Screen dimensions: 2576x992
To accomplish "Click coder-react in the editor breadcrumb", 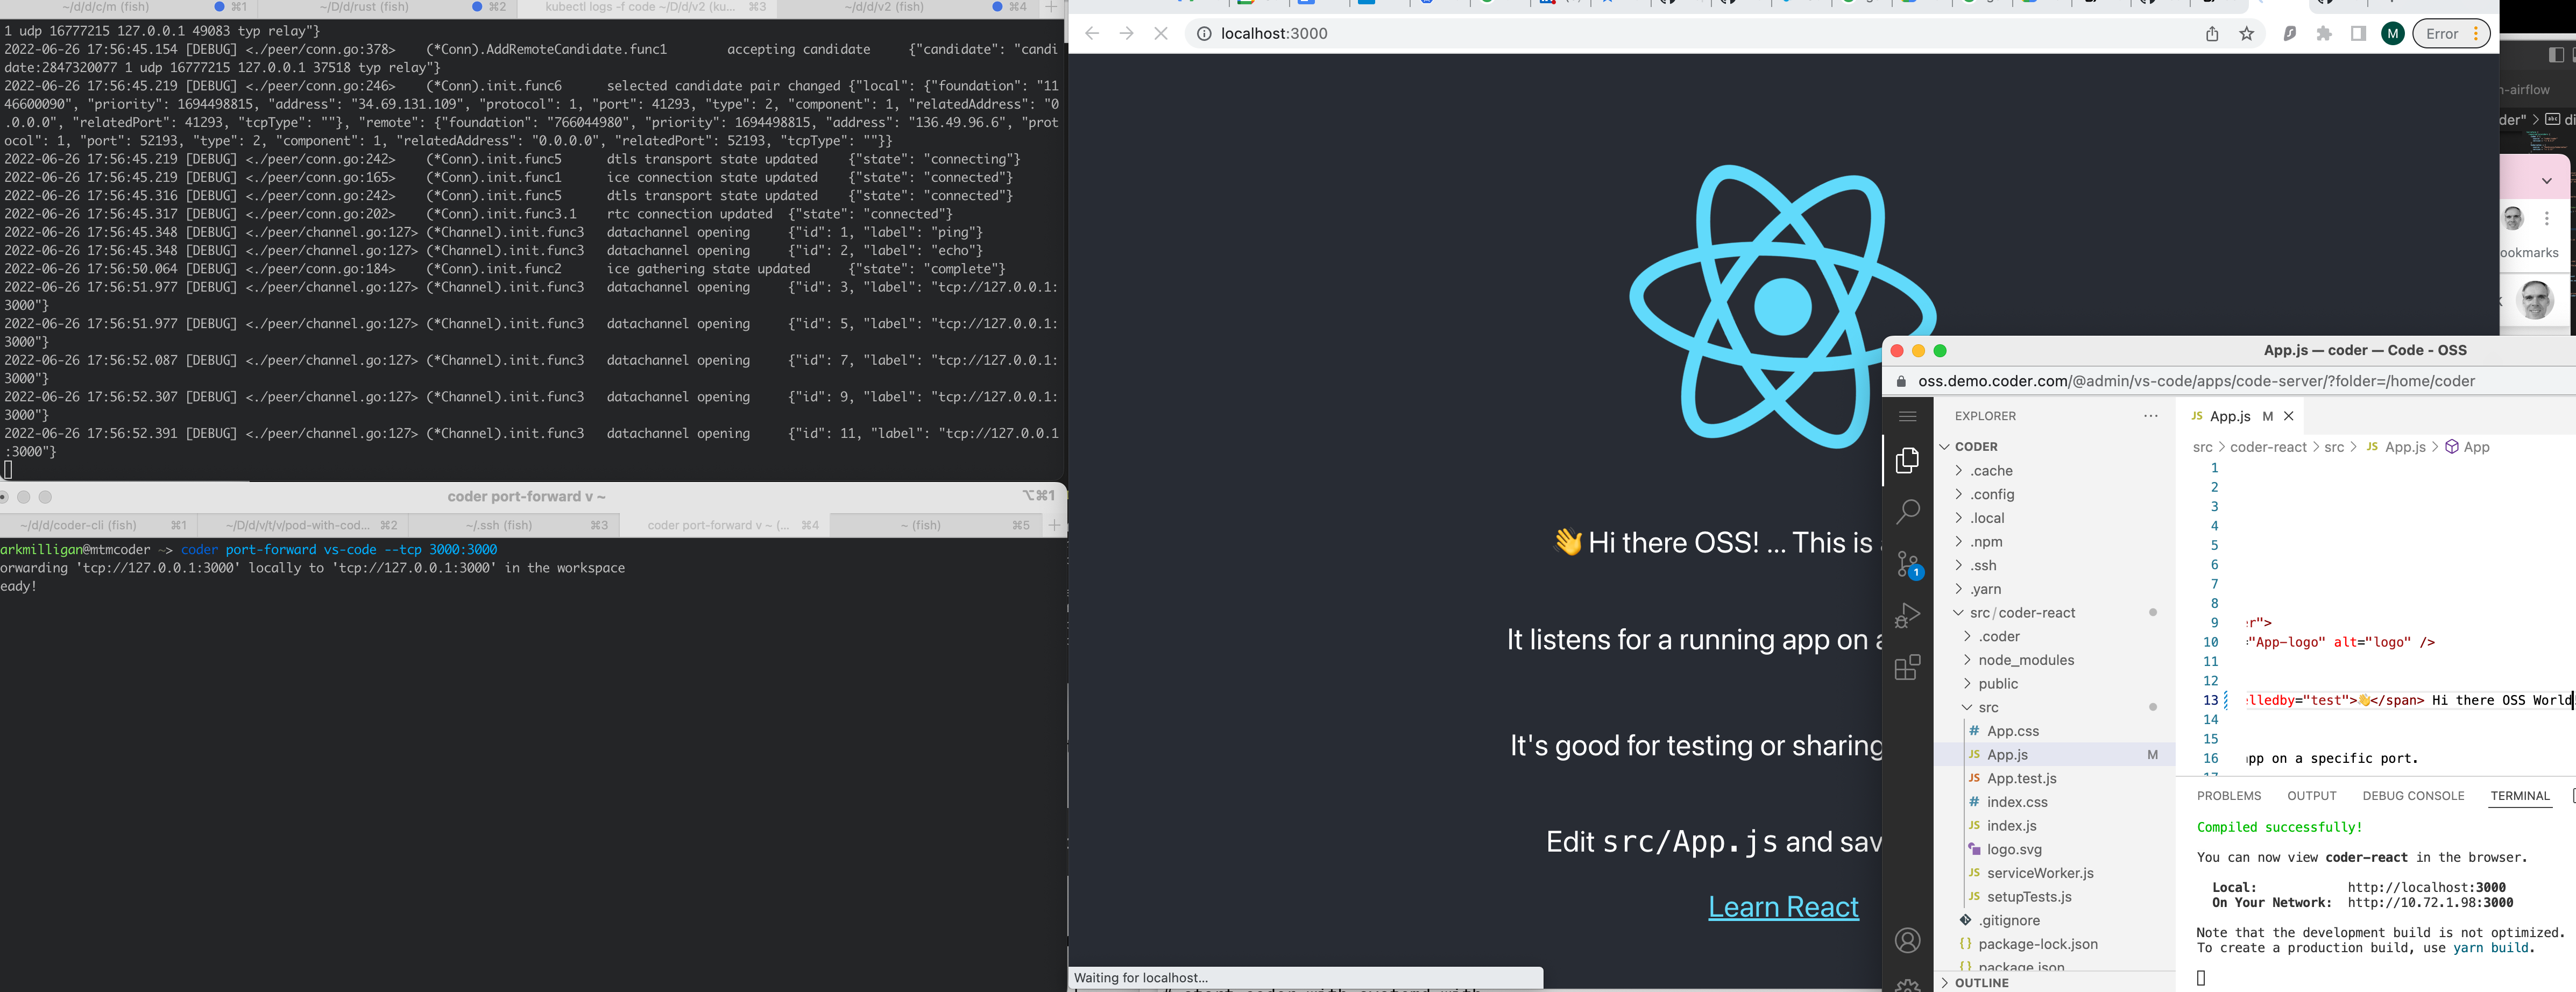I will click(2268, 447).
